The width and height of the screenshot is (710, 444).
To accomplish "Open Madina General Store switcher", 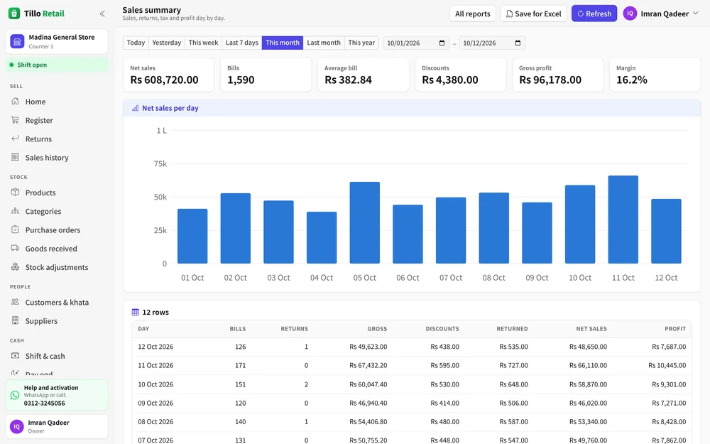I will [x=57, y=41].
